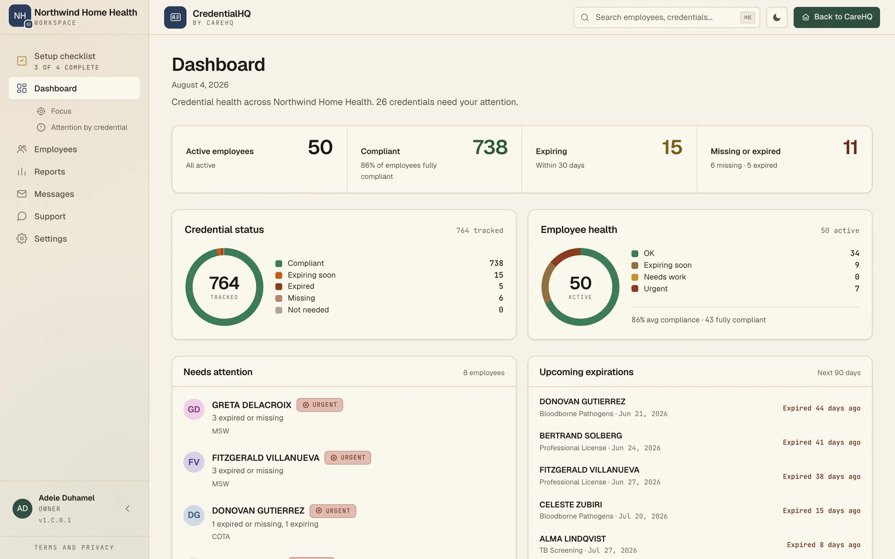This screenshot has height=559, width=895.
Task: Open the Active employees stat card
Action: [x=259, y=159]
